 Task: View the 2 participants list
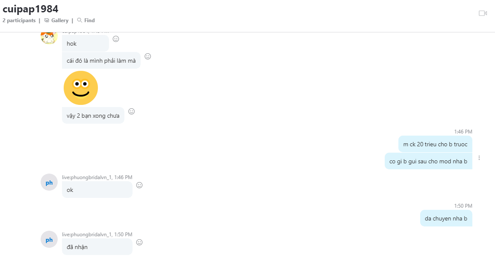point(19,20)
